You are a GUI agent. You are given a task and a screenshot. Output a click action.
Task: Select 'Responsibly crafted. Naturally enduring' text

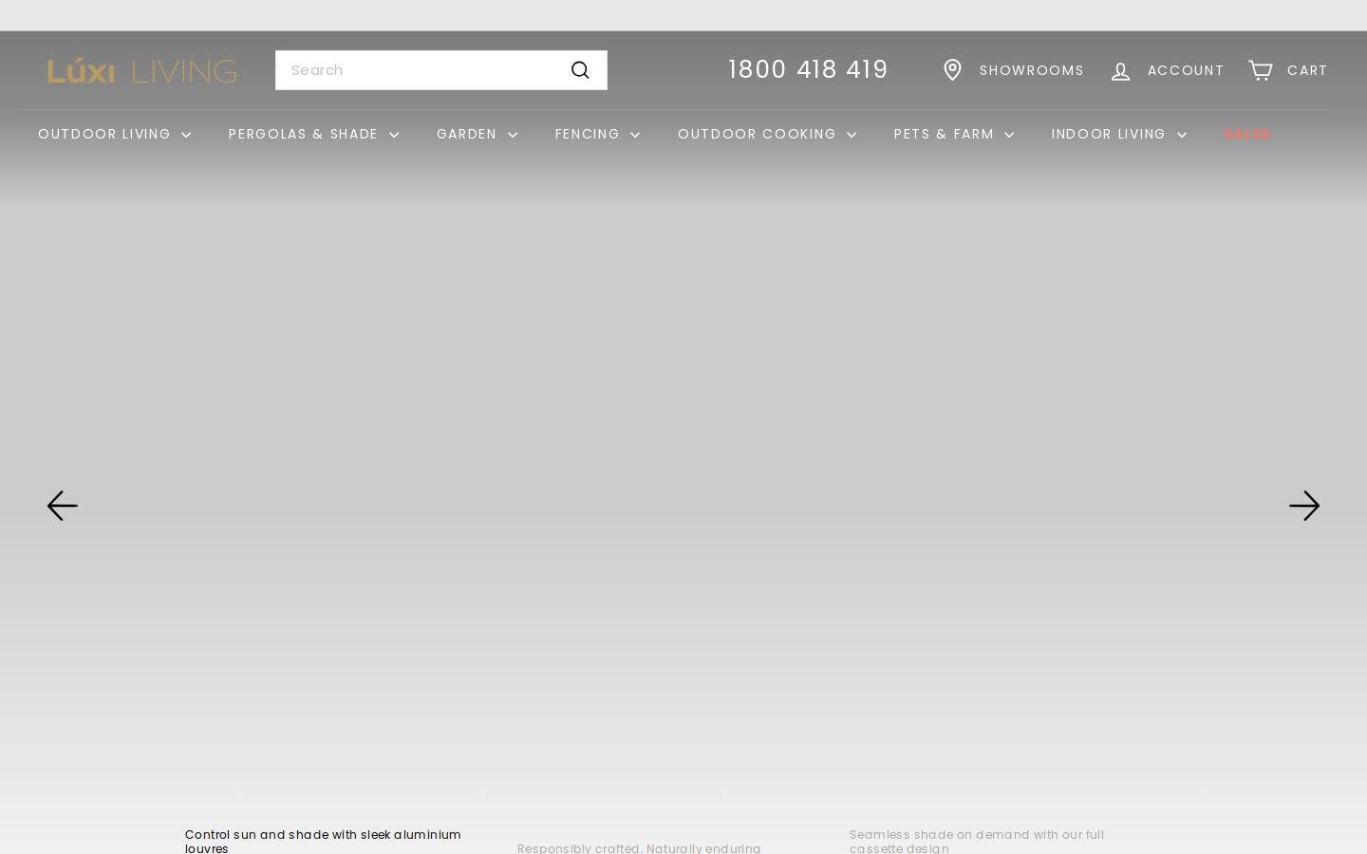(x=639, y=847)
